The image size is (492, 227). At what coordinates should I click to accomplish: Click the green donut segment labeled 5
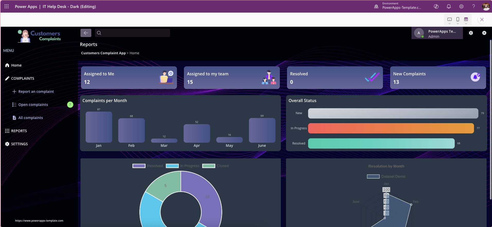tap(165, 185)
